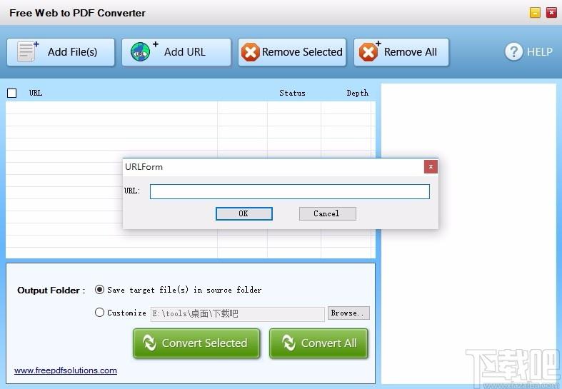Screen dimensions: 562x389
Task: Select Save target file(s) in source folder
Action: 99,289
